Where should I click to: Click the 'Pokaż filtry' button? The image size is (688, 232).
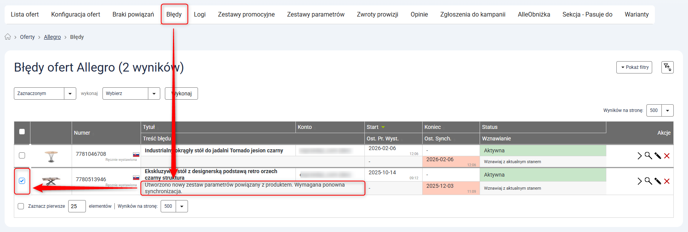pos(634,67)
